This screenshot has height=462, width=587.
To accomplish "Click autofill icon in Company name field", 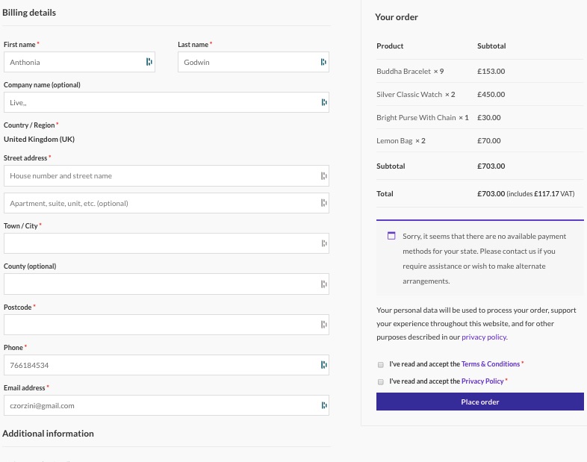I will click(x=323, y=102).
